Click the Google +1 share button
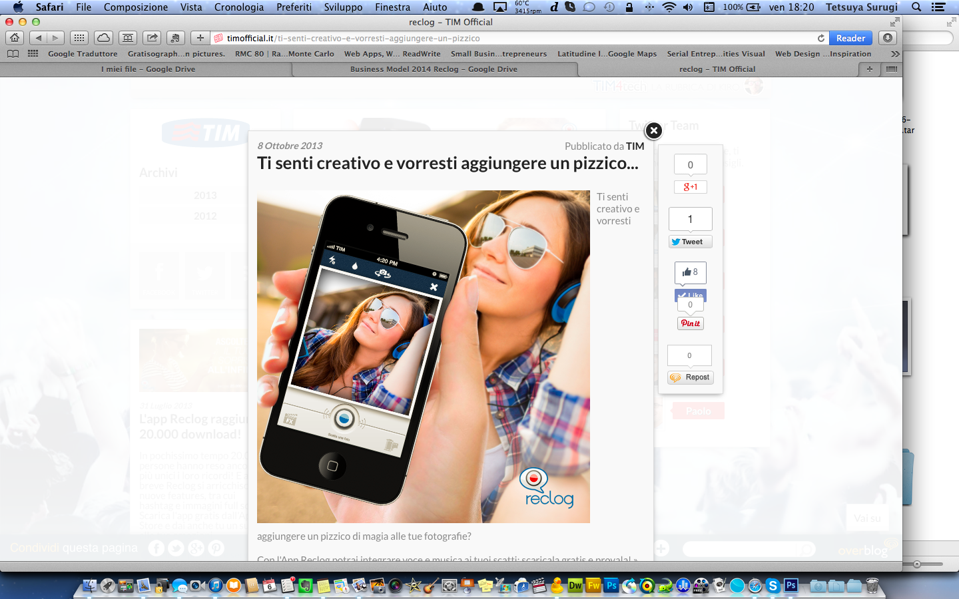The width and height of the screenshot is (959, 599). (691, 187)
